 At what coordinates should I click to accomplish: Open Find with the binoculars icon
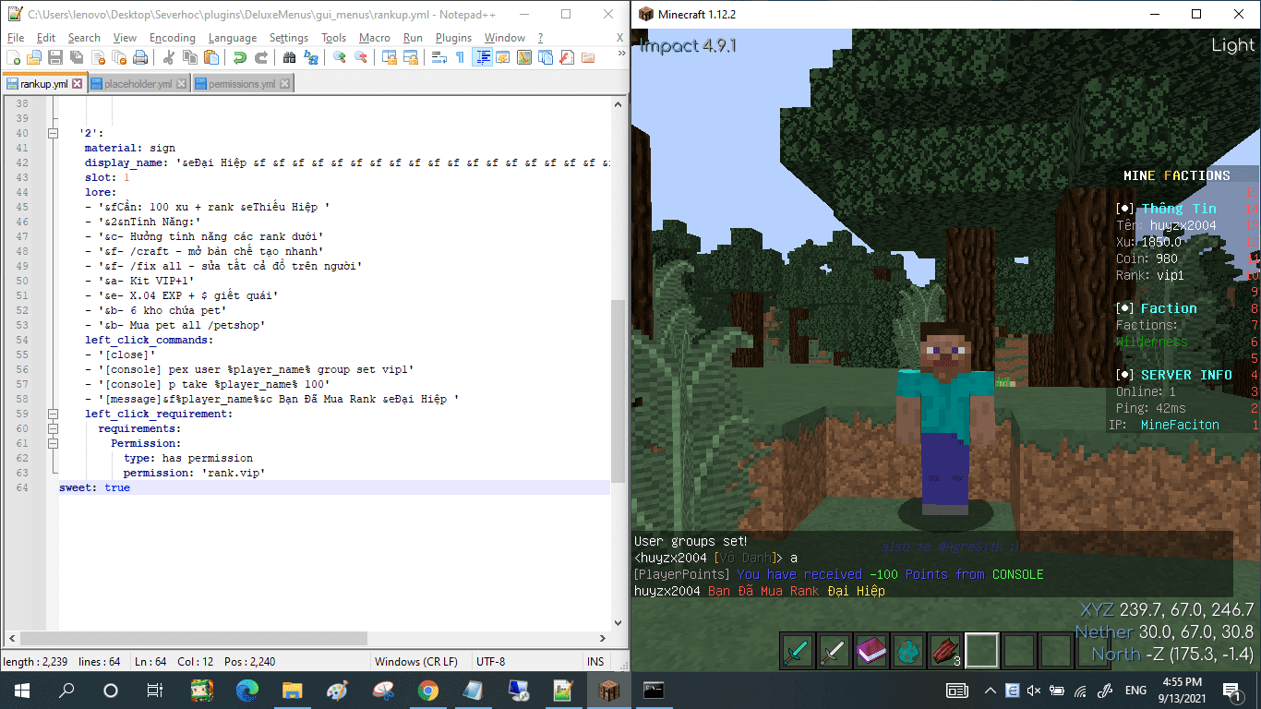point(290,57)
